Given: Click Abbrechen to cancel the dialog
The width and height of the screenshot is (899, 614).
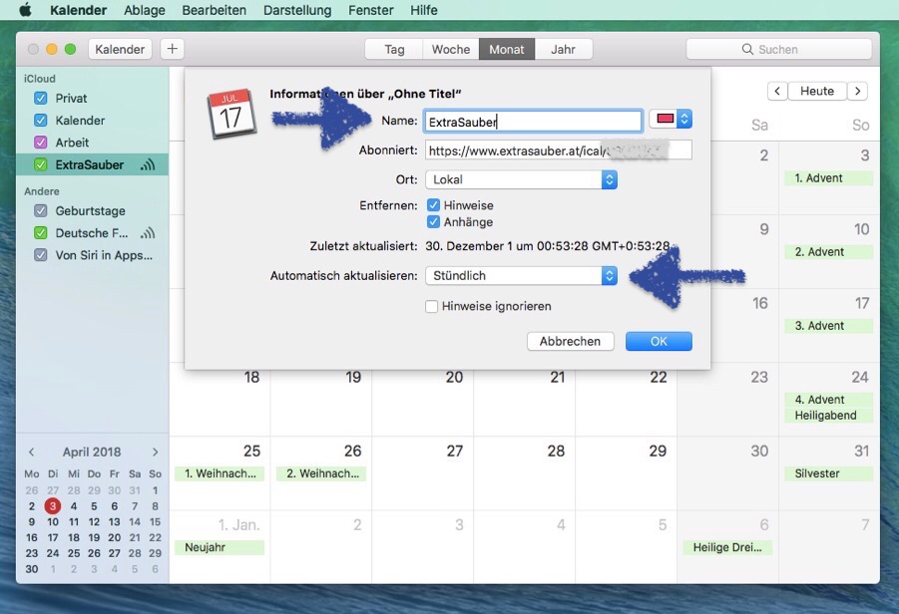Looking at the screenshot, I should (x=570, y=341).
